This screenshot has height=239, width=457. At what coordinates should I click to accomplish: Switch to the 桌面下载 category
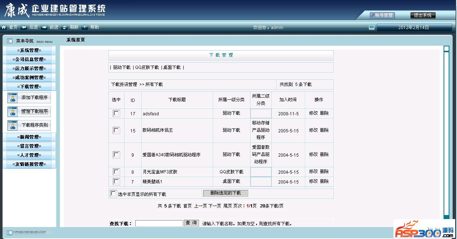172,67
